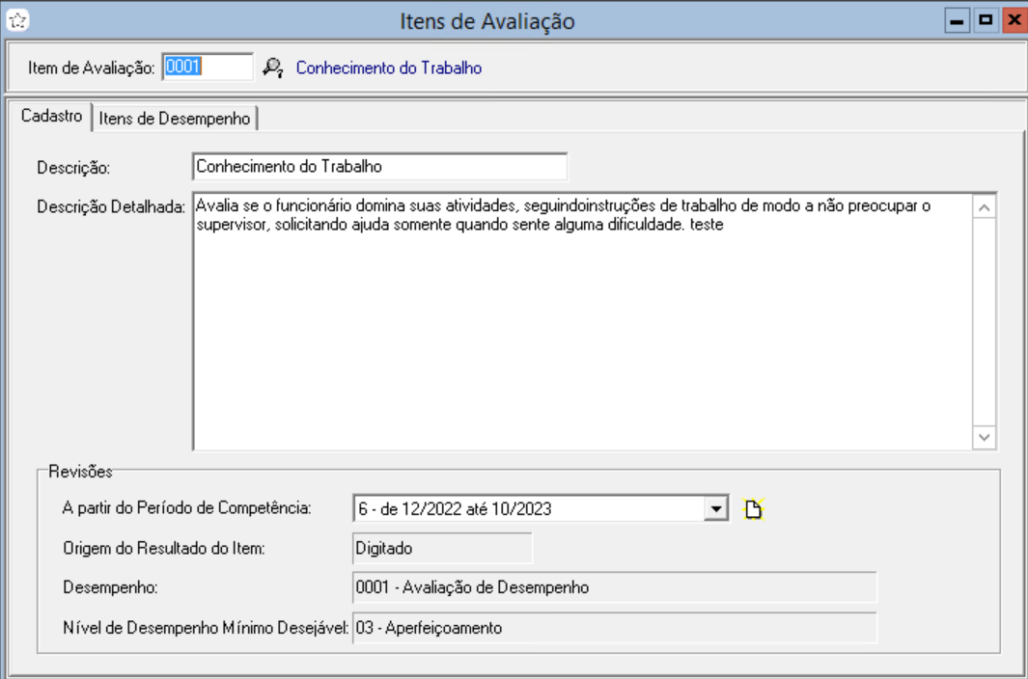Click the Desempenho '0001 - Avaliação de Desempenho' field
This screenshot has height=679, width=1028.
pyautogui.click(x=614, y=587)
